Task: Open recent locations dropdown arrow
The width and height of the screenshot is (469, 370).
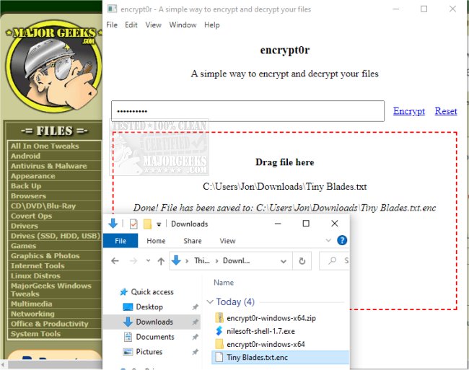Action: click(148, 260)
